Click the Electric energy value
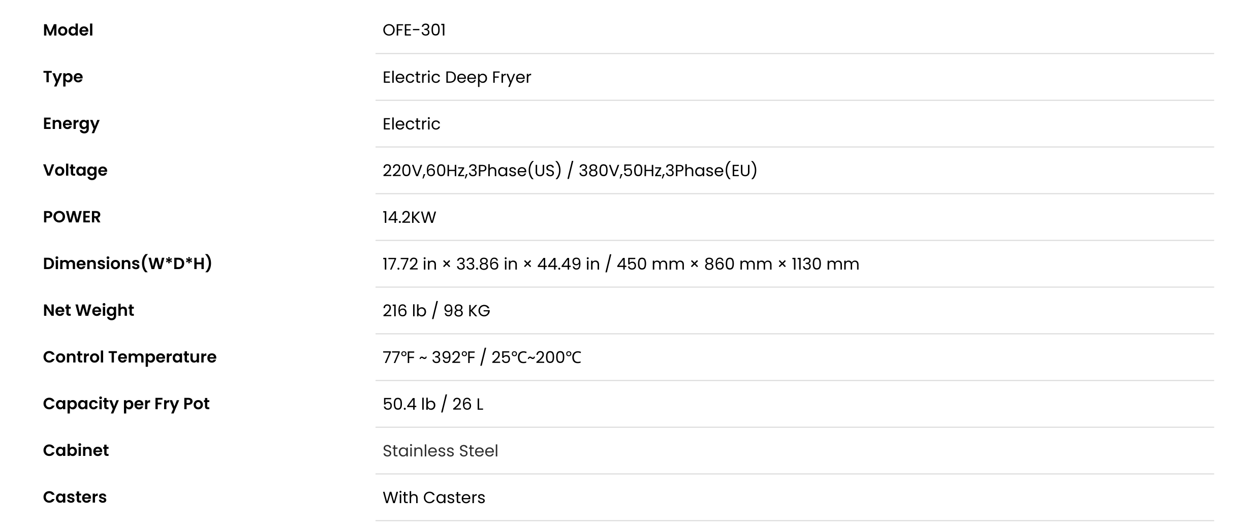This screenshot has width=1250, height=528. coord(412,124)
